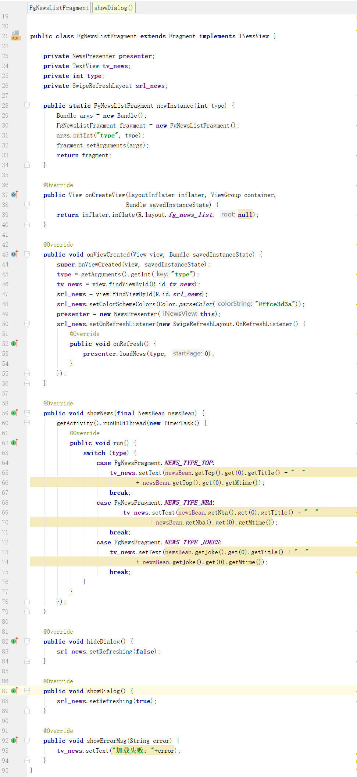The width and height of the screenshot is (357, 777).
Task: Click the startPage: parameter hint
Action: [x=187, y=353]
